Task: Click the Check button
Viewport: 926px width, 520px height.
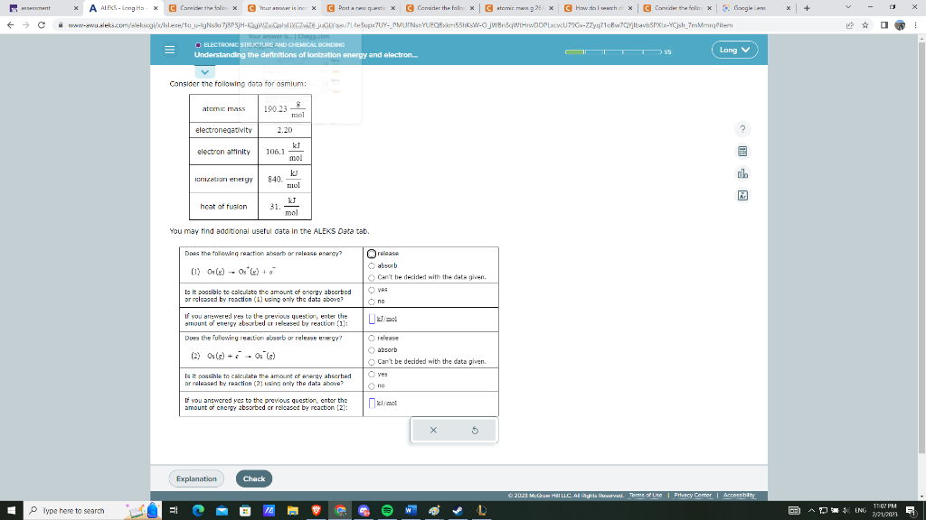Action: [254, 478]
